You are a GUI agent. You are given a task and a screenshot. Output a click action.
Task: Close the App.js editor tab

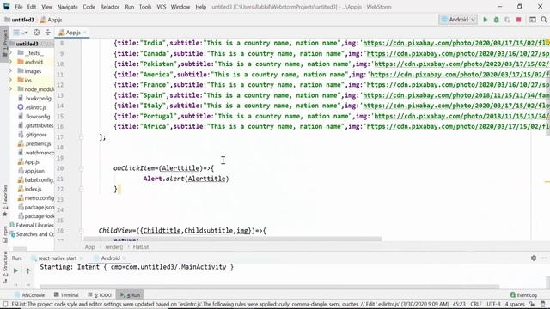coord(85,33)
